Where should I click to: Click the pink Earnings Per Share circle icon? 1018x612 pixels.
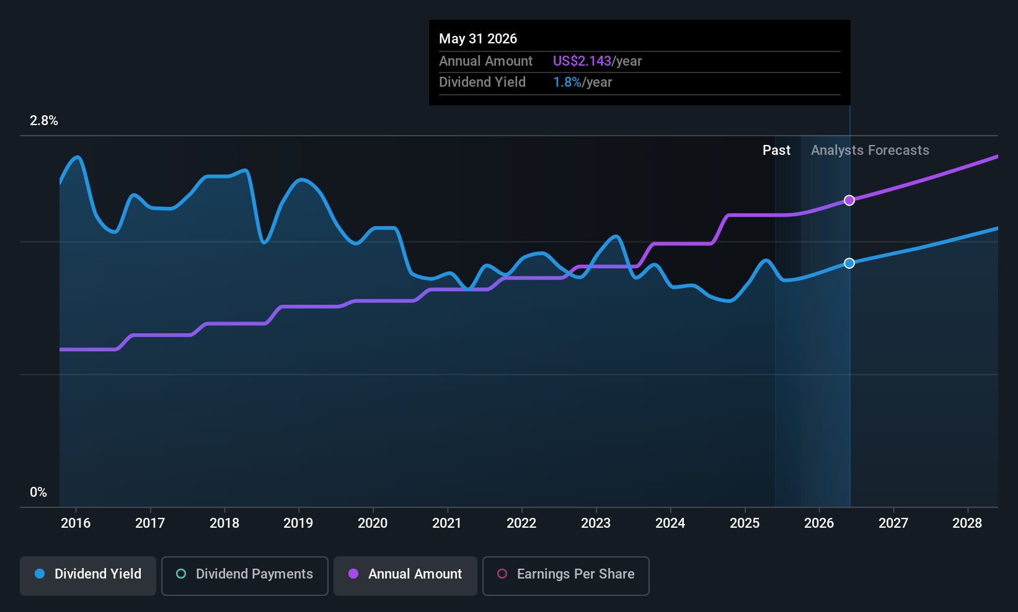(x=502, y=574)
